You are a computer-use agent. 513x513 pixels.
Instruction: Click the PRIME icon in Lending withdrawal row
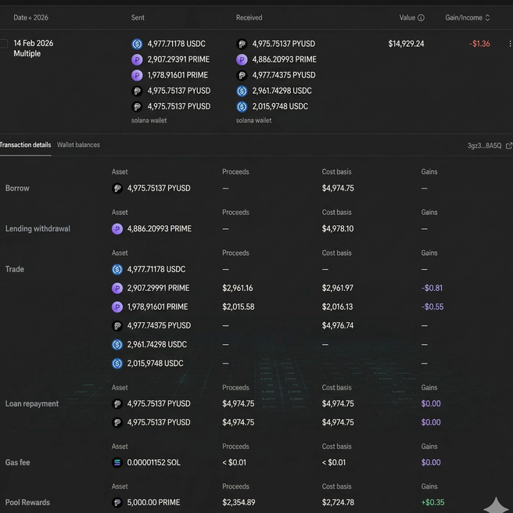click(x=117, y=228)
